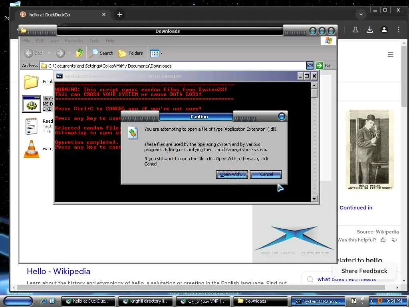Click the help question mark tray icon

[353, 301]
